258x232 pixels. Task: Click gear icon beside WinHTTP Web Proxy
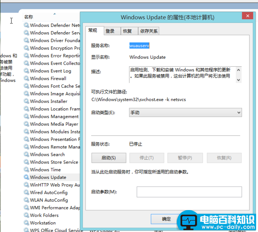point(26,185)
